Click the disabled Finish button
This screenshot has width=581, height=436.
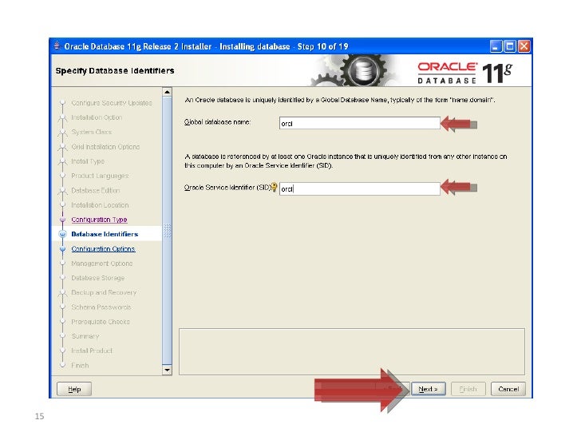click(468, 389)
